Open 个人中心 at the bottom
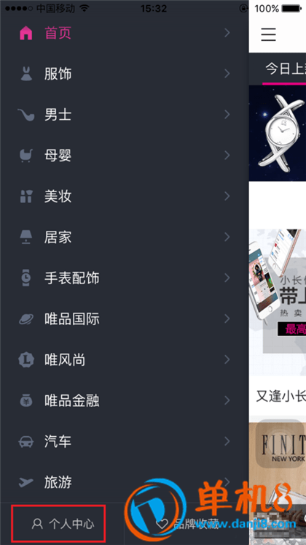306x545 pixels. click(63, 524)
